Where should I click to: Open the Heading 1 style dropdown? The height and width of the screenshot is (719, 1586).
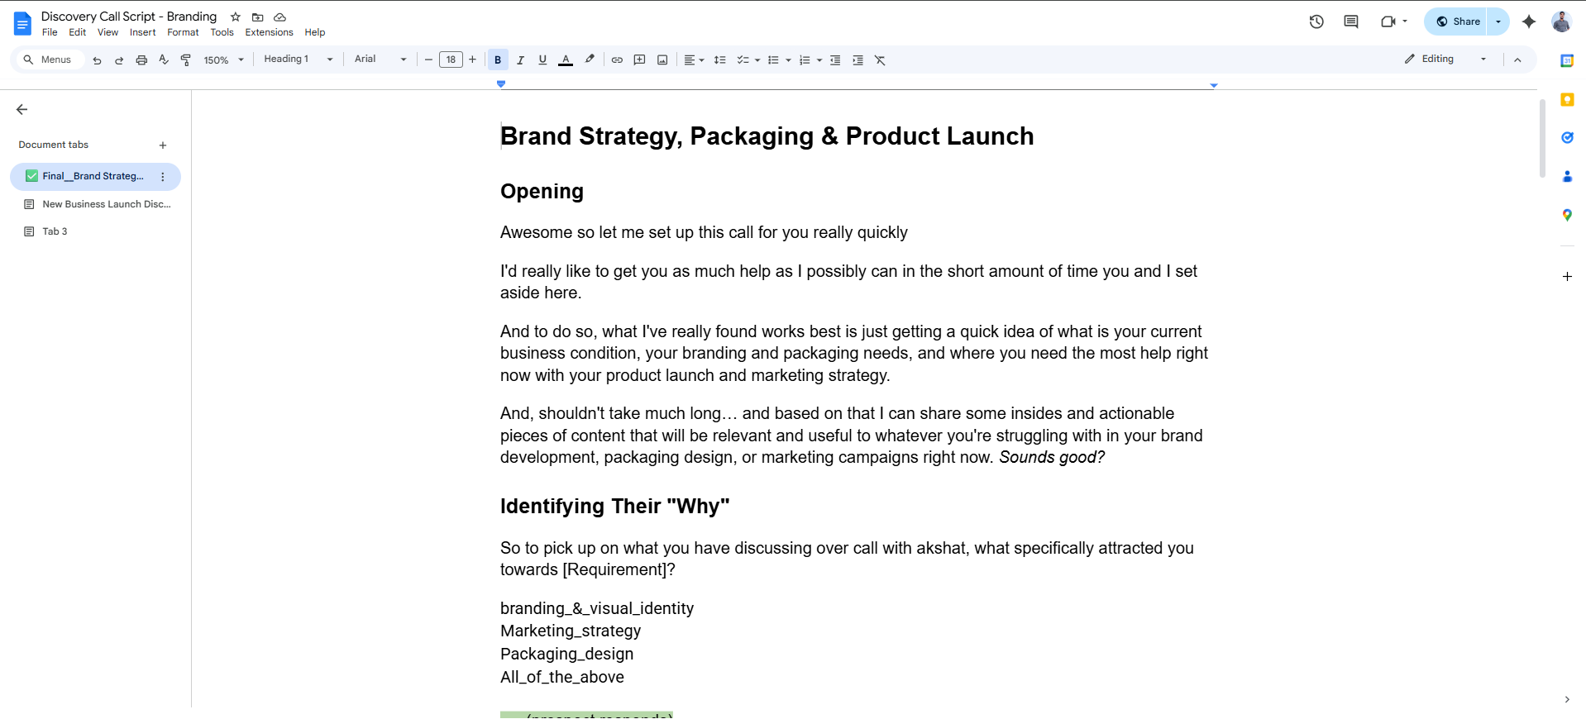click(x=298, y=60)
